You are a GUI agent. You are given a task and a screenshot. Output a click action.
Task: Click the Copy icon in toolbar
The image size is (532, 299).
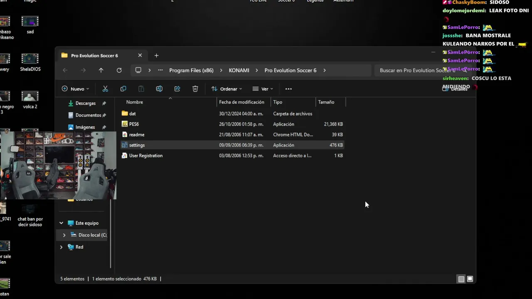[123, 89]
